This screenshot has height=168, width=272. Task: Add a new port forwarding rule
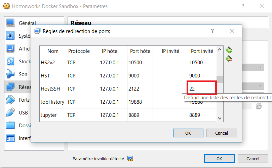pos(229,50)
